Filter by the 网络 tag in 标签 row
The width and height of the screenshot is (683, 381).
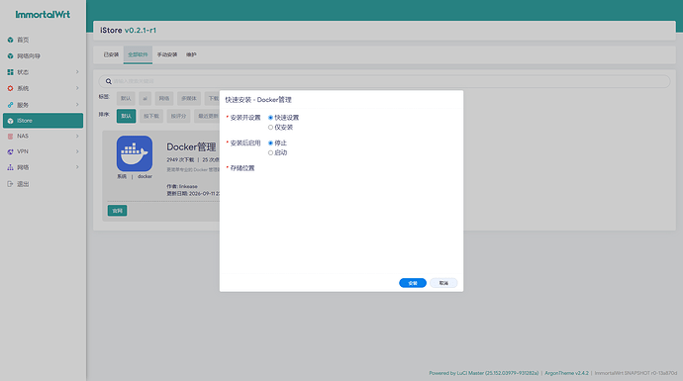pyautogui.click(x=164, y=98)
